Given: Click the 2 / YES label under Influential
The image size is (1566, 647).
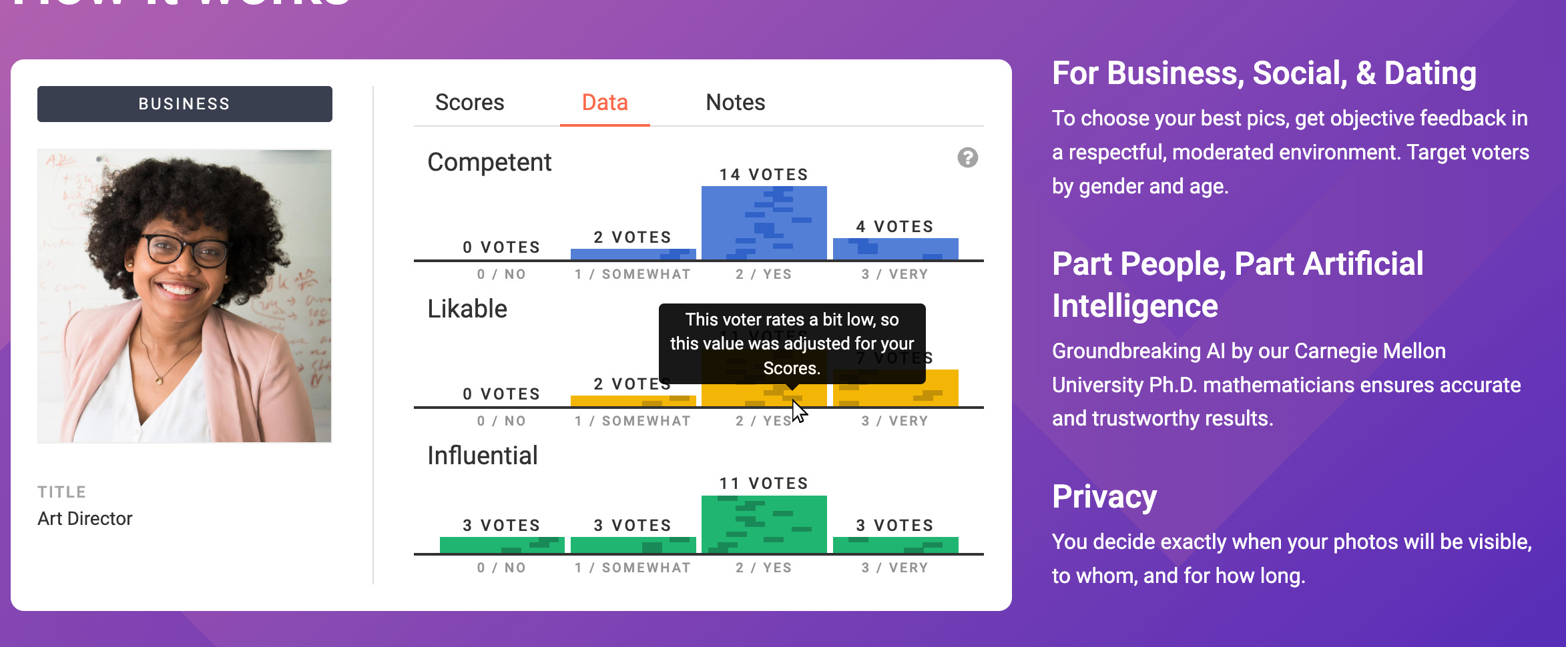Looking at the screenshot, I should point(764,567).
